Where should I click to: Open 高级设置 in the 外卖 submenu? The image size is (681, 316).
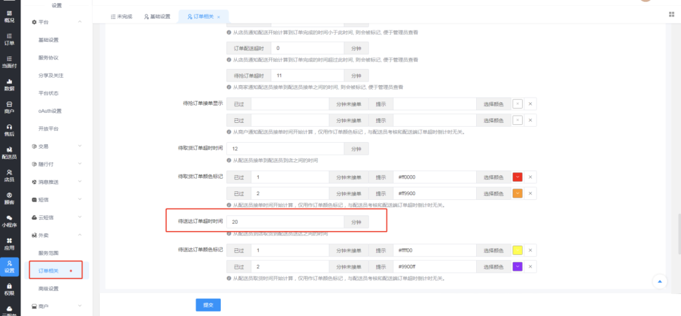pos(49,288)
